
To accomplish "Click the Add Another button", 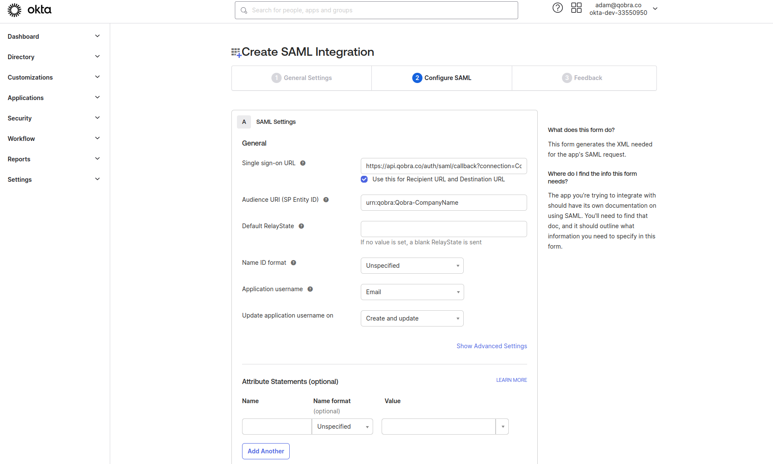I will tap(266, 451).
